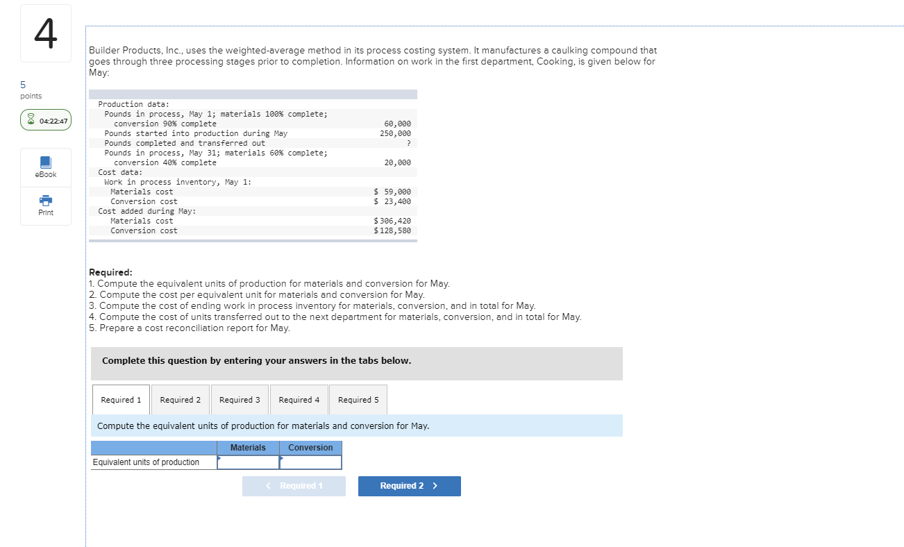Switch to the Required 4 tab

(x=299, y=400)
